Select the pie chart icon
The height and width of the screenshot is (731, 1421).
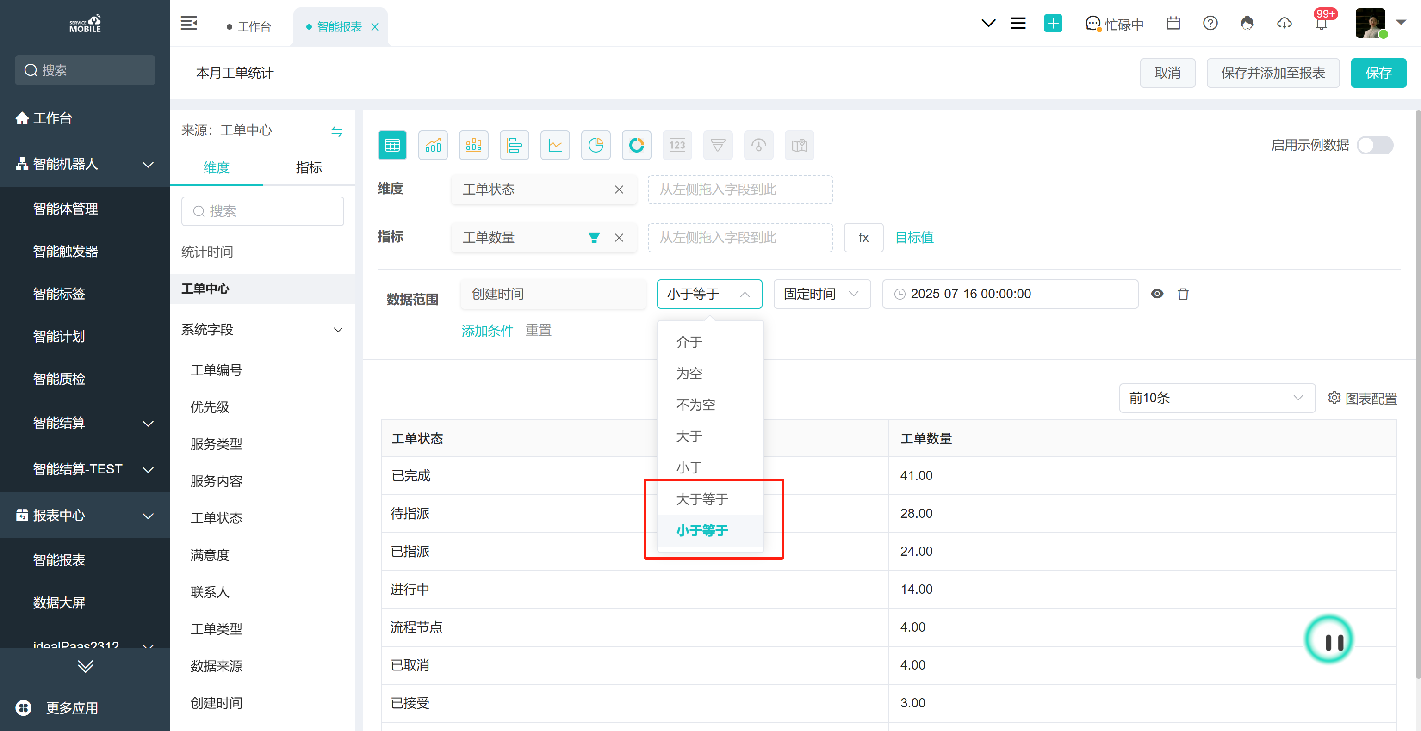[x=596, y=145]
